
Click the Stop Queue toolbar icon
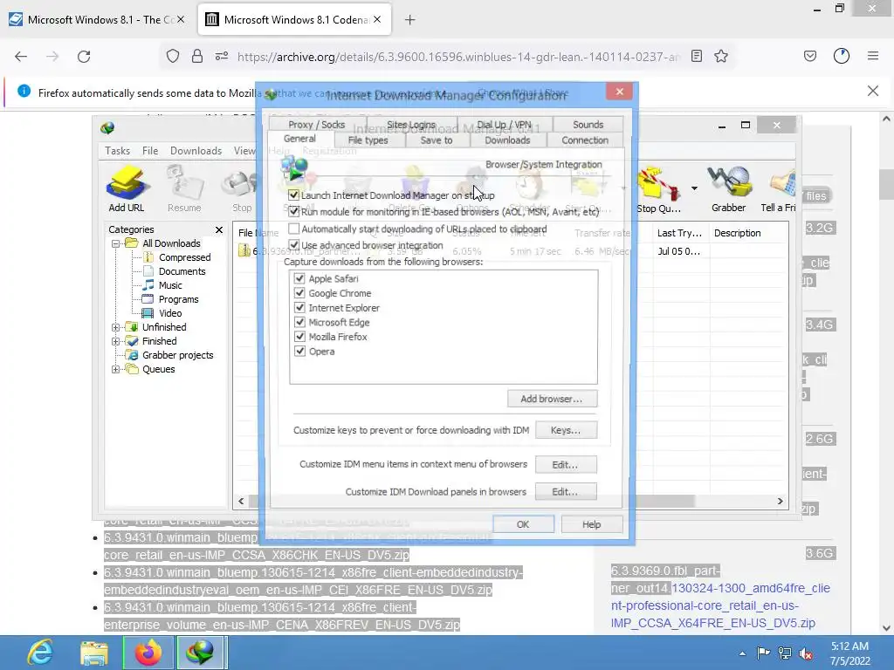coord(659,191)
